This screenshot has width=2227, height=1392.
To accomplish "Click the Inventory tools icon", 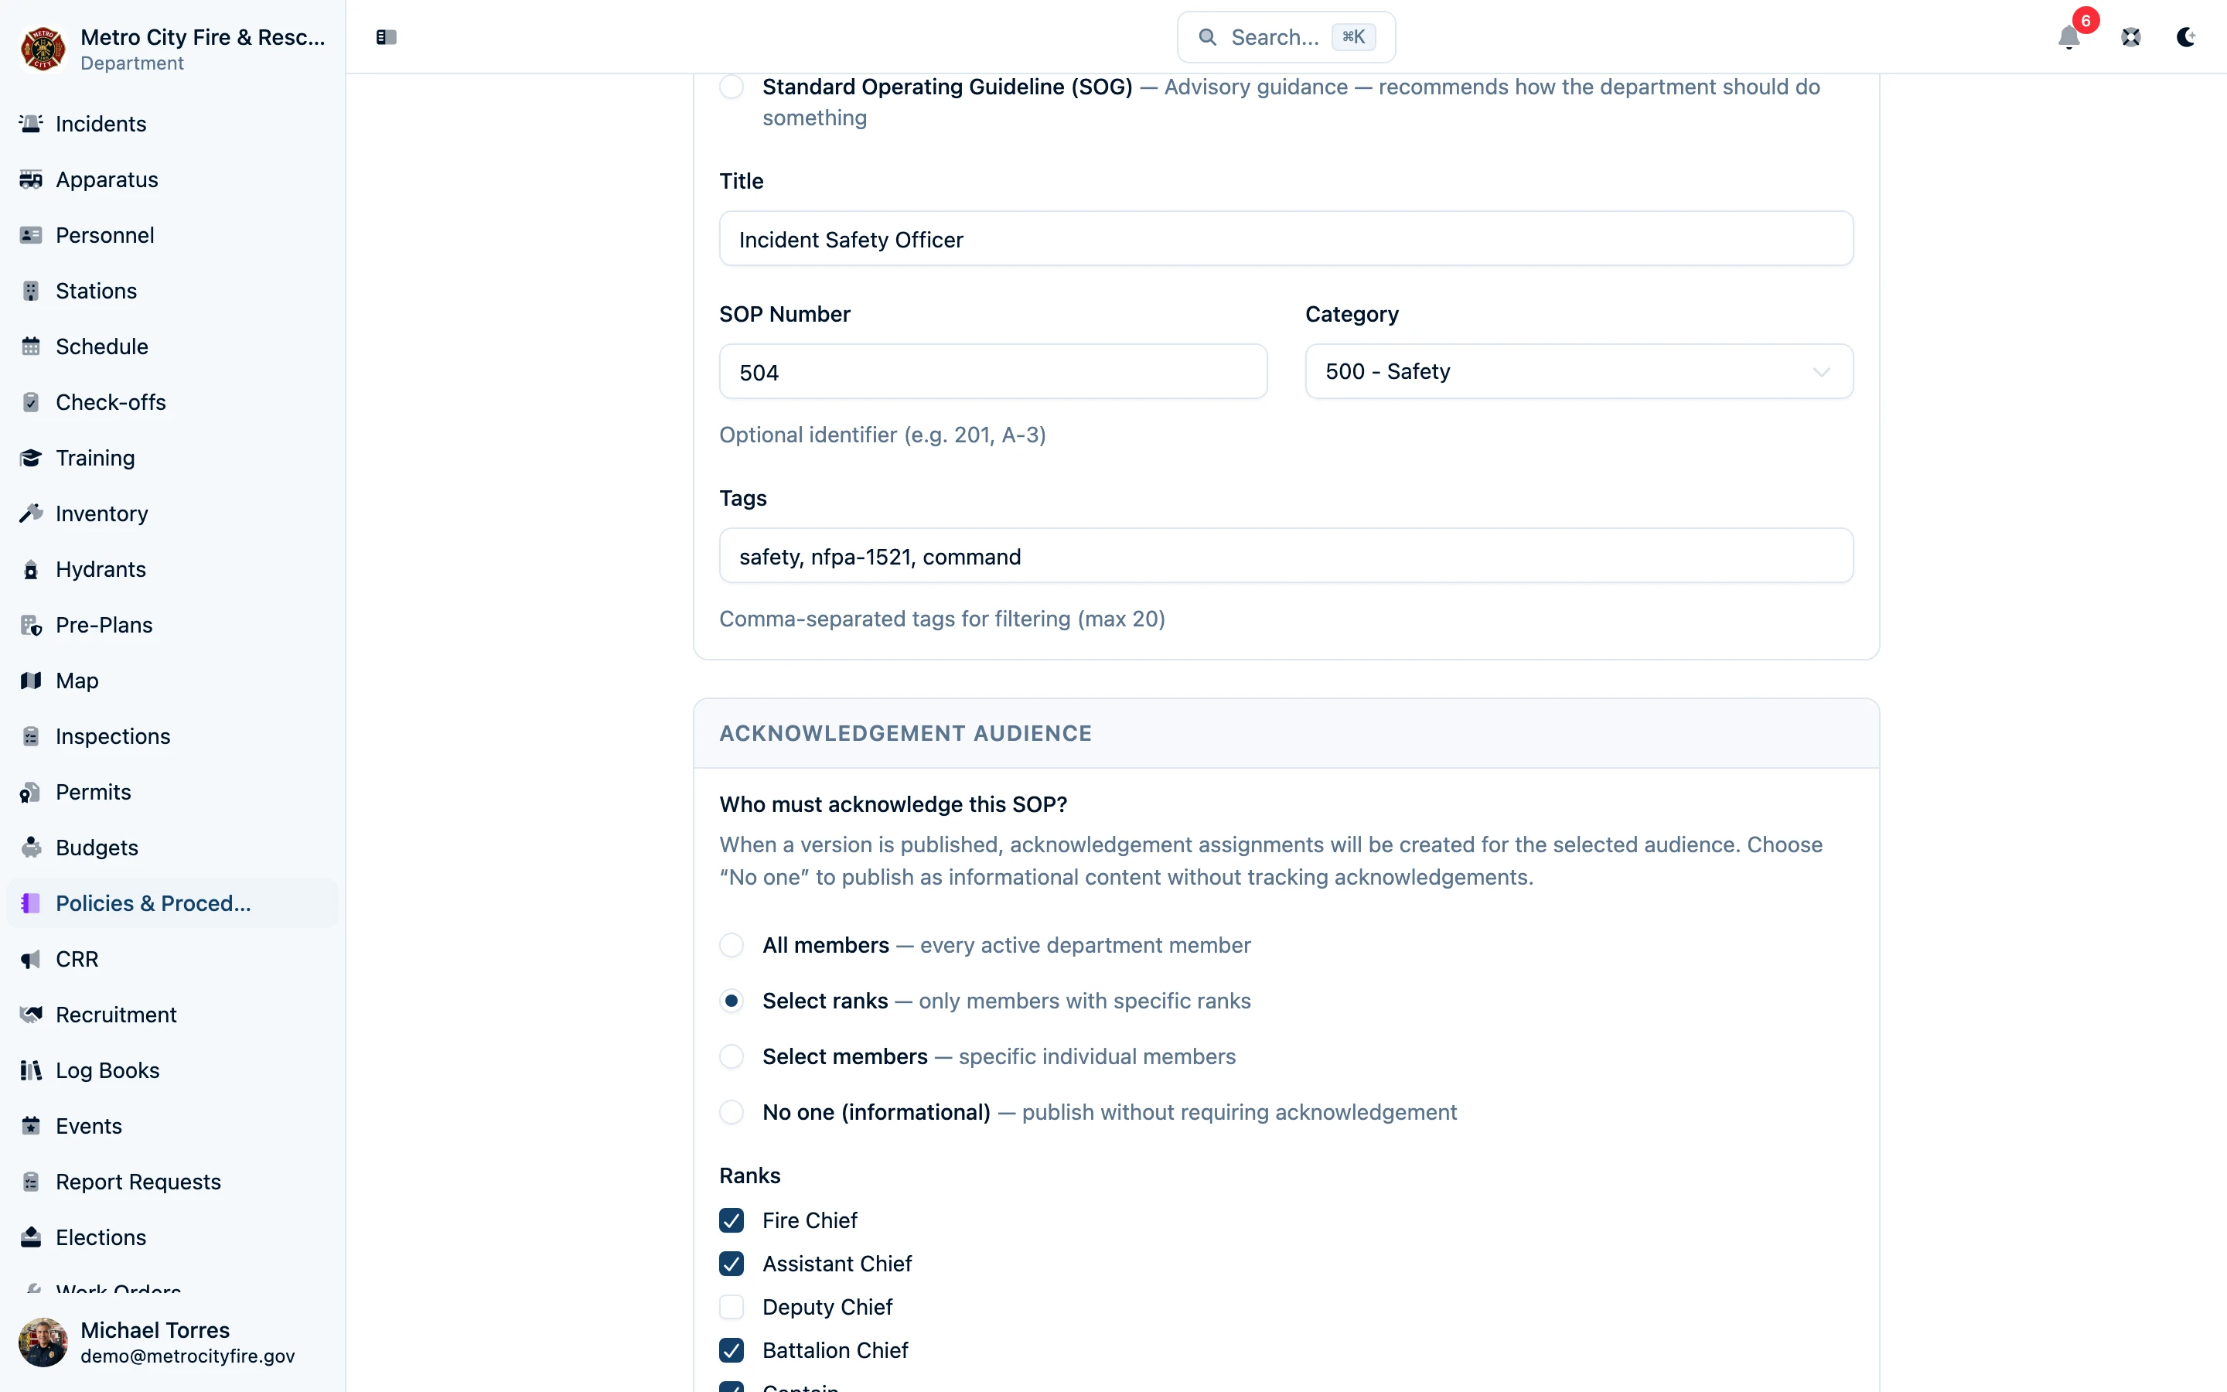I will coord(31,513).
